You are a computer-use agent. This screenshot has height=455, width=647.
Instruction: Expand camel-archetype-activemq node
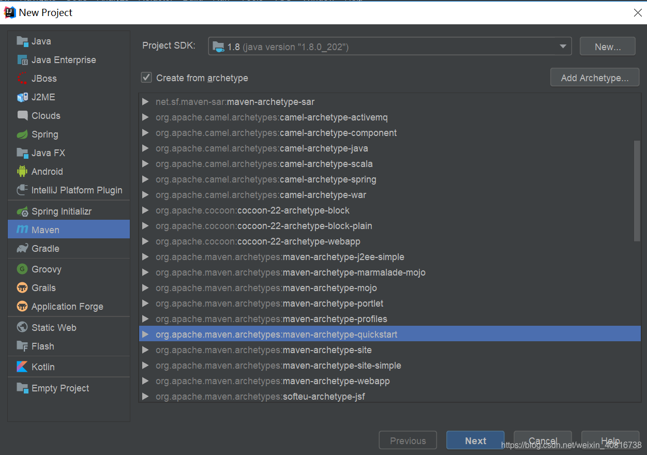tap(145, 117)
